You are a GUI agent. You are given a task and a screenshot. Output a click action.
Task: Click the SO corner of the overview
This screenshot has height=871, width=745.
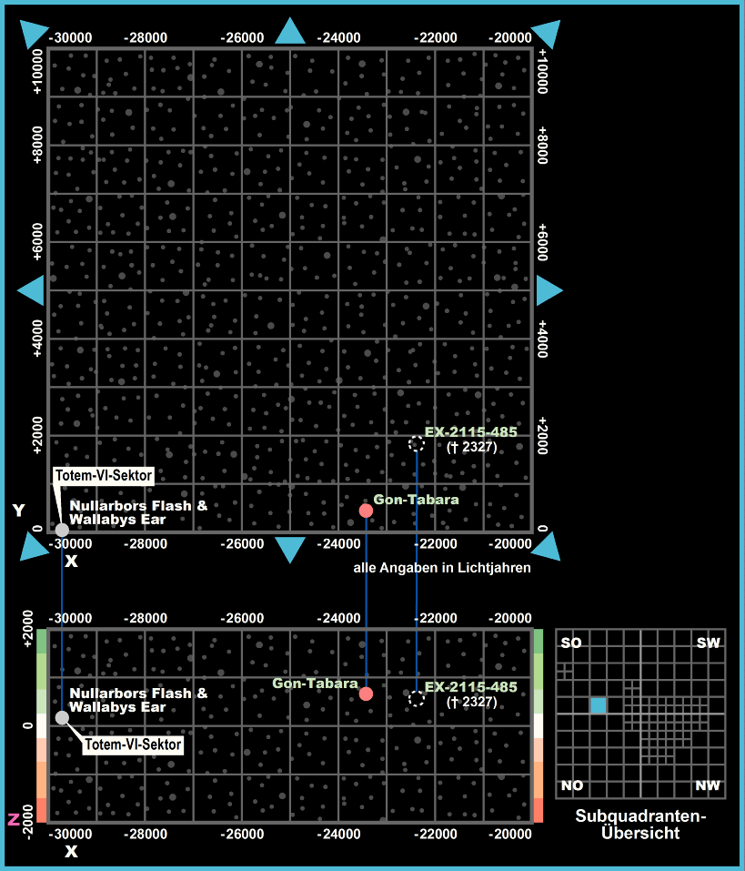point(571,643)
